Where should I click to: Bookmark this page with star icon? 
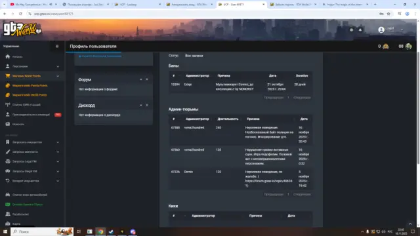coord(388,14)
